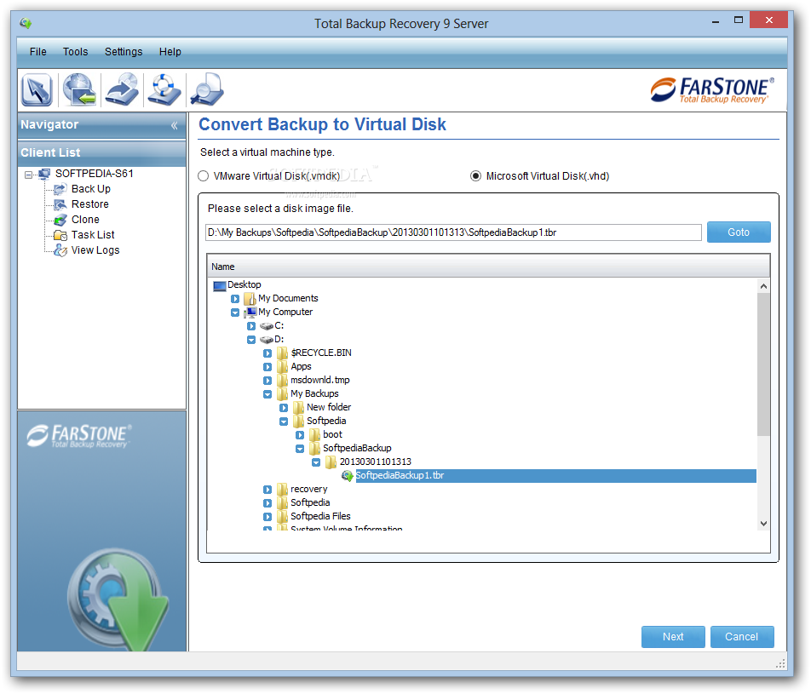Click the C: drive icon
Image resolution: width=811 pixels, height=694 pixels.
click(x=267, y=326)
